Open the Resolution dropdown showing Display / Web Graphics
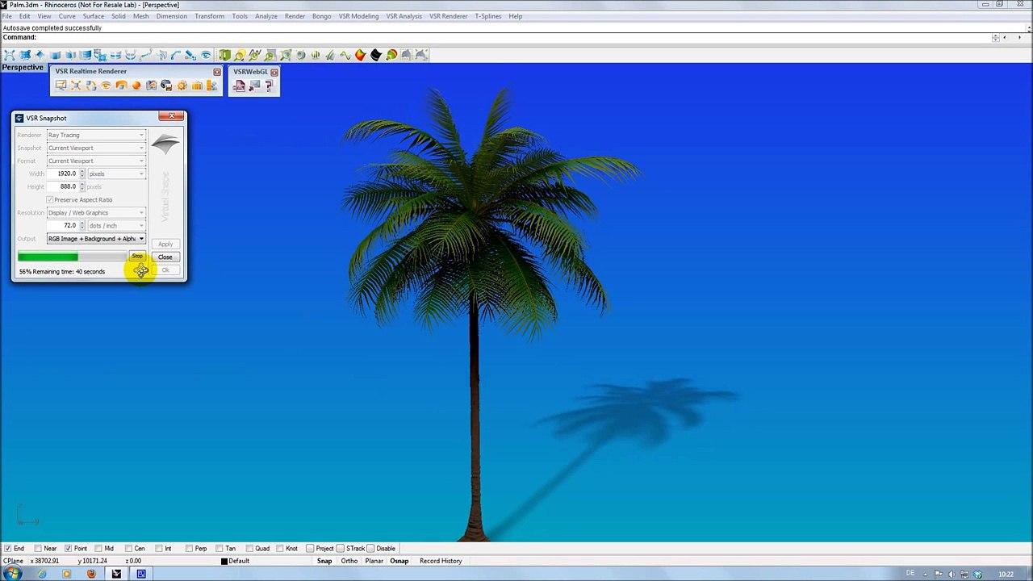 coord(96,212)
